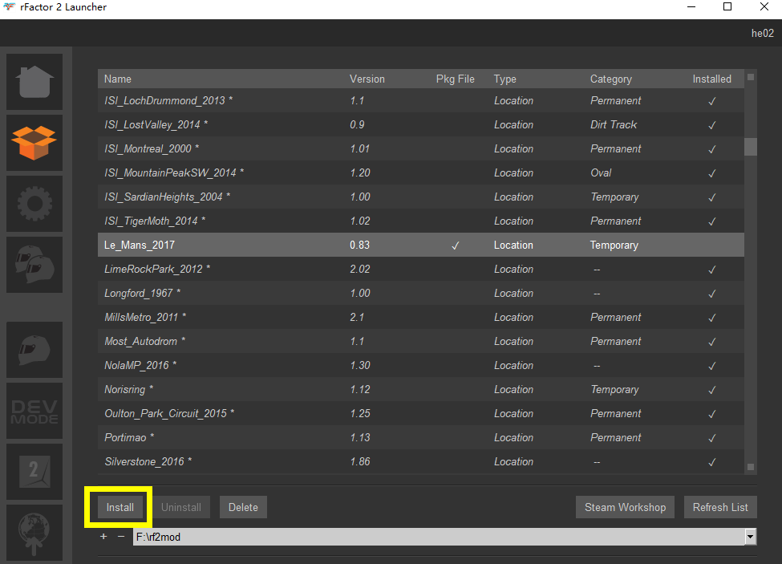The height and width of the screenshot is (564, 782).
Task: Open the Home page icon in sidebar
Action: (34, 82)
